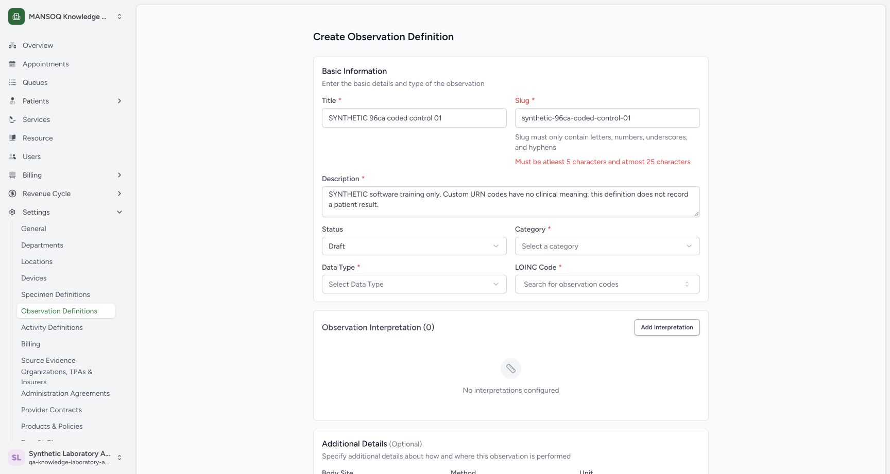Open Locations settings page
This screenshot has width=890, height=474.
[x=66, y=261]
